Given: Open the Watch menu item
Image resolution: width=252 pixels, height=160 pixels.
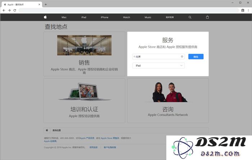Looking at the screenshot, I should (x=126, y=17).
